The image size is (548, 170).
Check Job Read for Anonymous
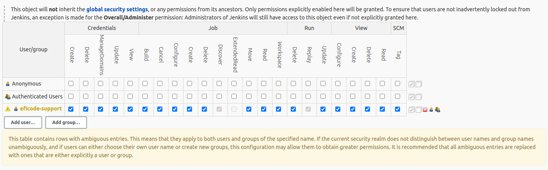pos(264,84)
